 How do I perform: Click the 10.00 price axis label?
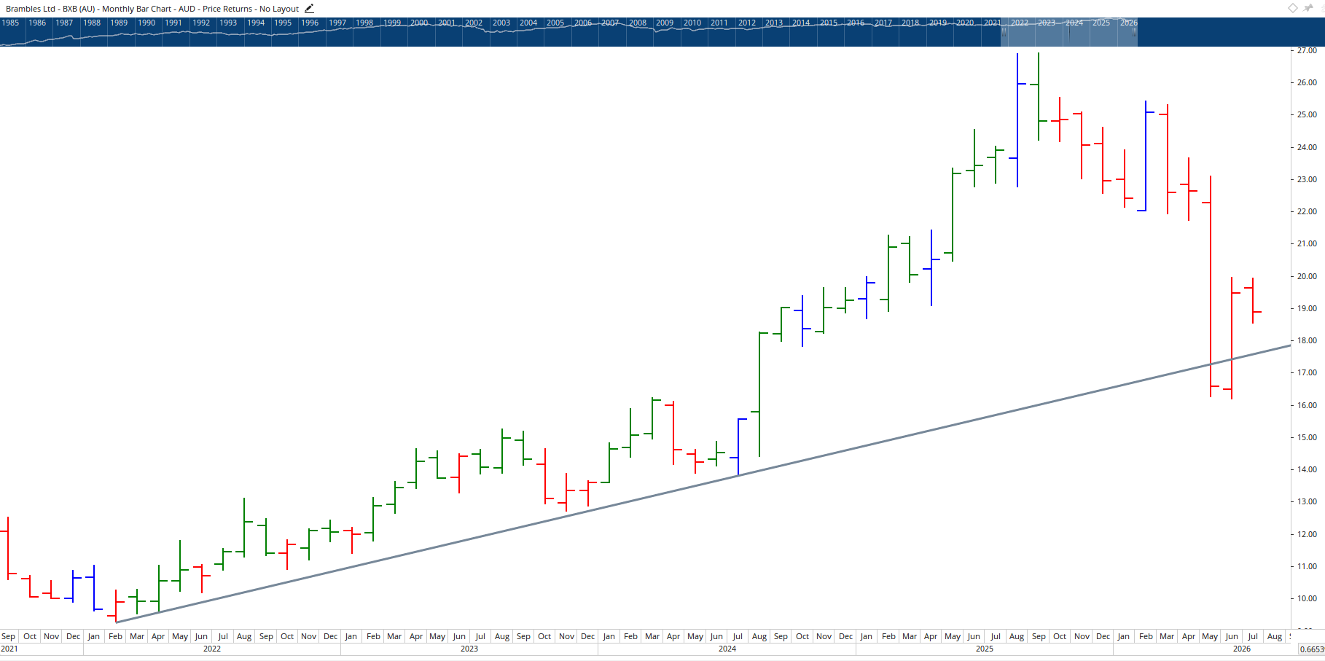pos(1307,598)
